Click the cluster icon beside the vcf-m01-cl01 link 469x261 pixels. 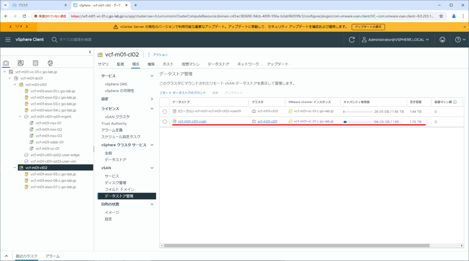tap(254, 121)
